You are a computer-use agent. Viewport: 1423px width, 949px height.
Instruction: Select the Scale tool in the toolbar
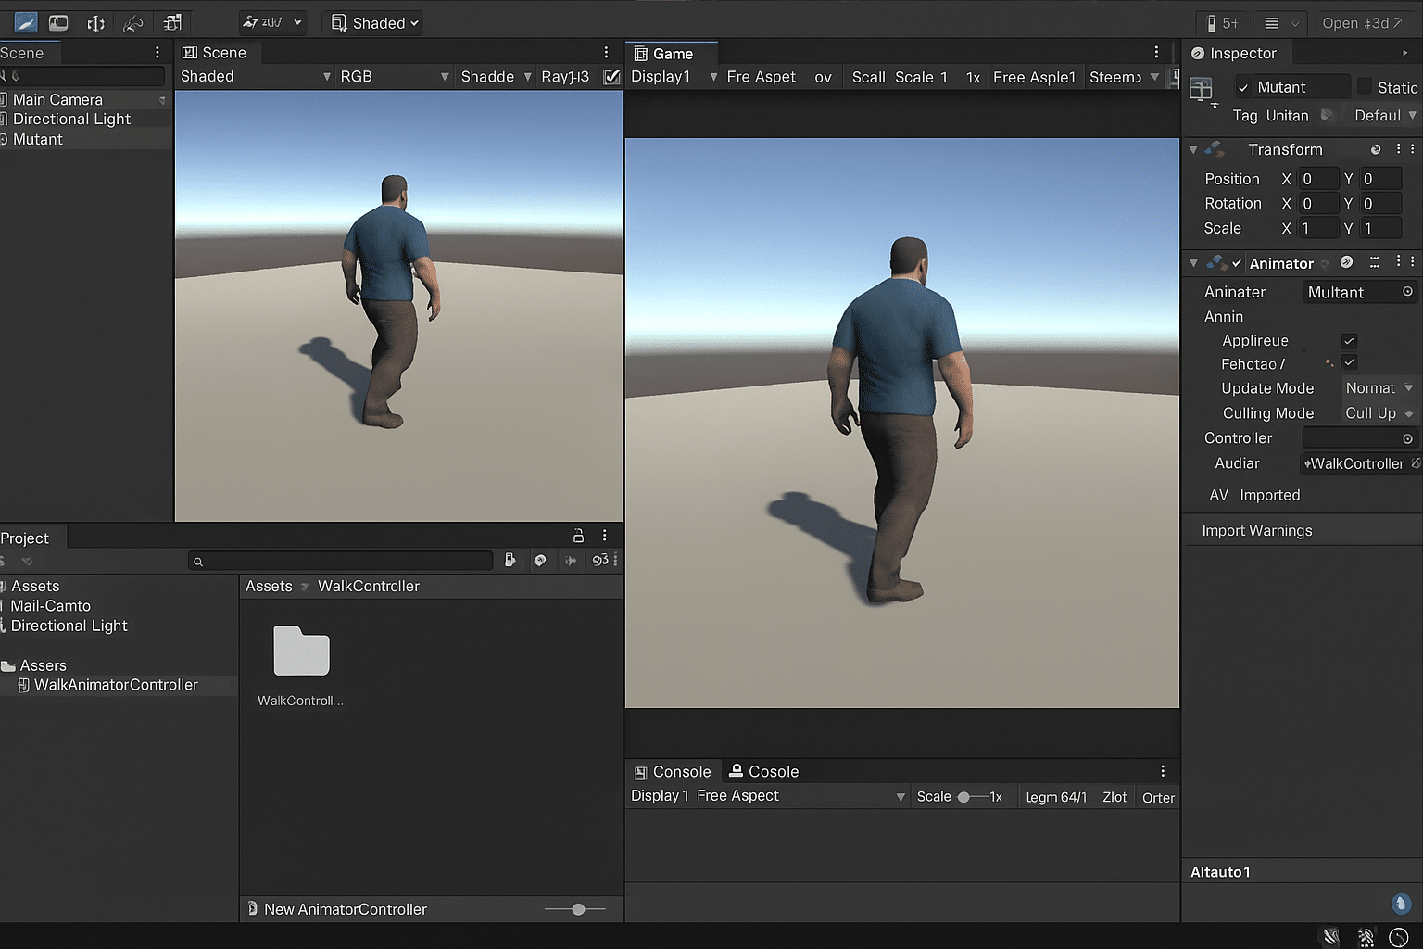point(132,22)
